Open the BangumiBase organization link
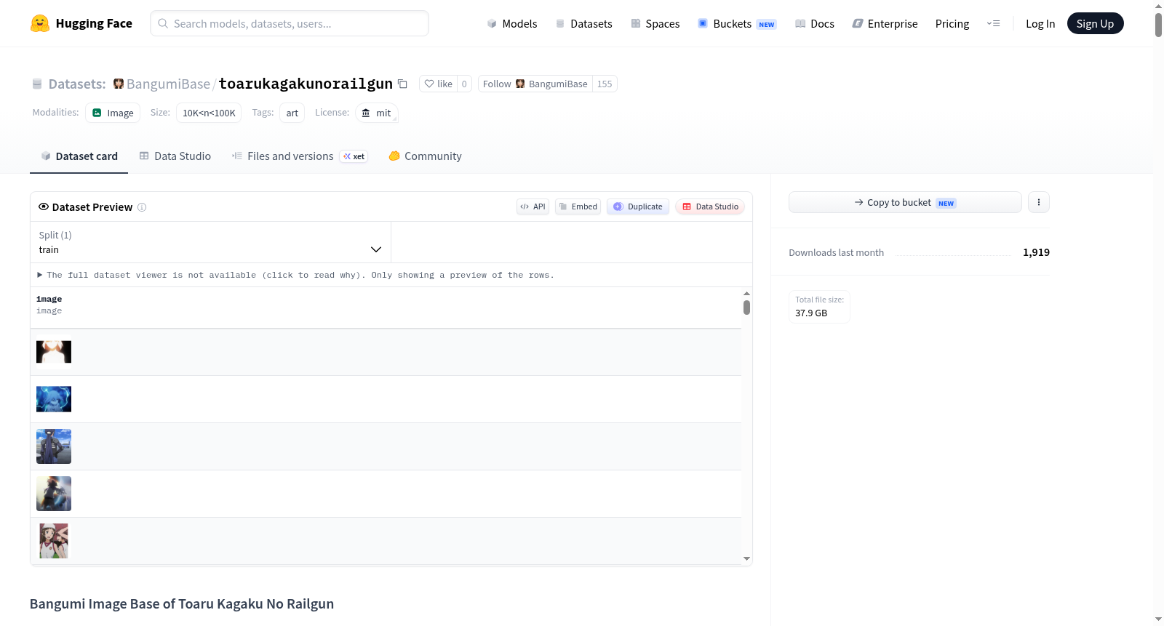The height and width of the screenshot is (626, 1164). coord(168,84)
